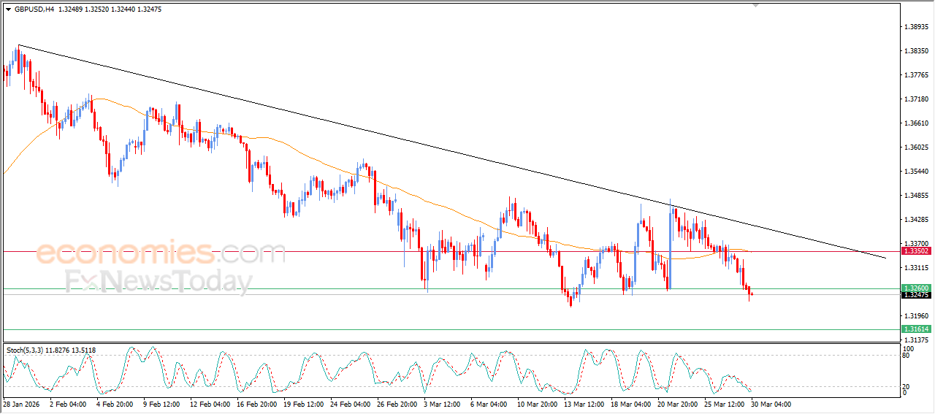This screenshot has height=414, width=935.
Task: Click the 10 Mar 20:00 time label
Action: point(537,404)
